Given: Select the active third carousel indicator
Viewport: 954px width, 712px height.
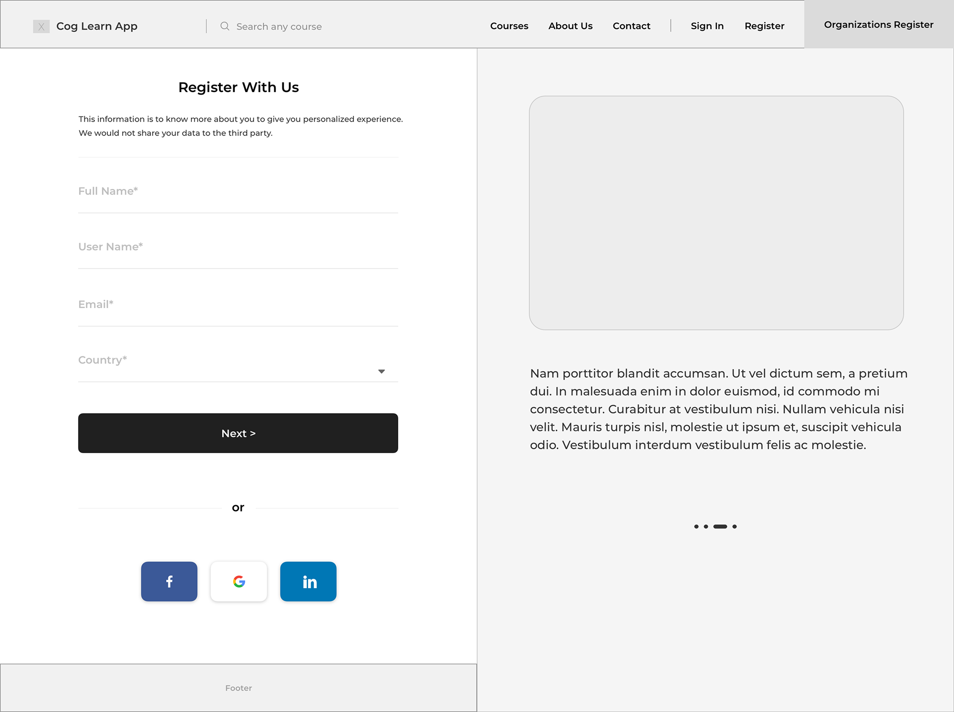Looking at the screenshot, I should click(720, 526).
